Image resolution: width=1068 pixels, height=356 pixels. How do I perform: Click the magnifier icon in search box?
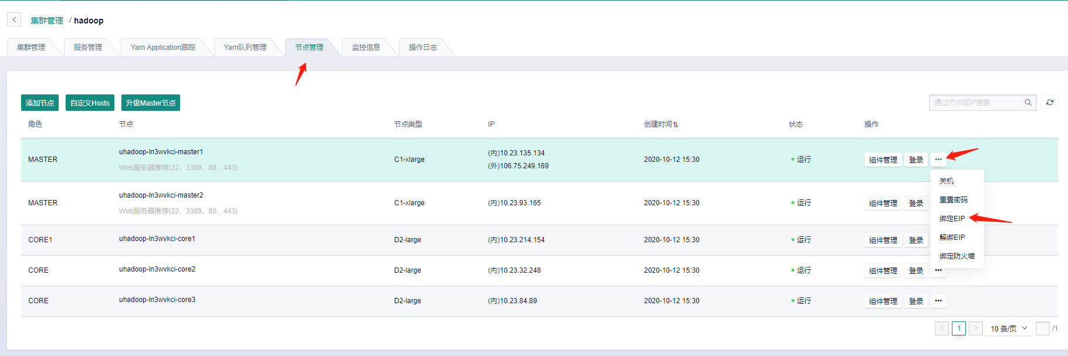coord(1028,103)
